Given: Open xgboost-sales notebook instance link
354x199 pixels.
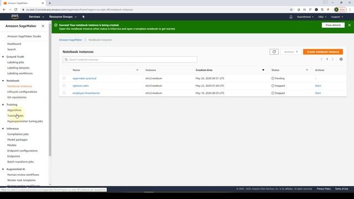Looking at the screenshot, I should point(81,86).
